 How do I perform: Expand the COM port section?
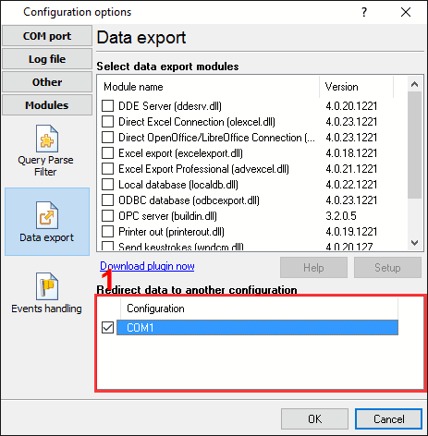tap(47, 36)
